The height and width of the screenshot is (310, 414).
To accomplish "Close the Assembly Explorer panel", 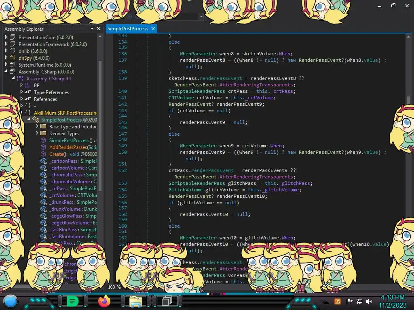I will pos(99,29).
